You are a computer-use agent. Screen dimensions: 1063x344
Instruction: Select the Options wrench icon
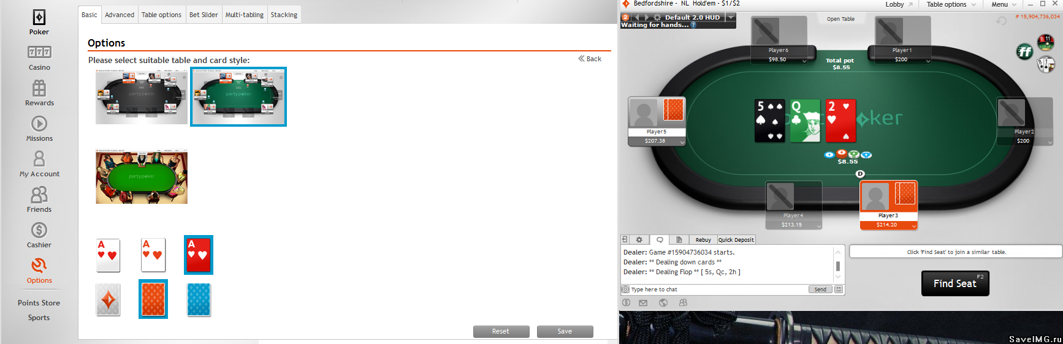[x=39, y=266]
